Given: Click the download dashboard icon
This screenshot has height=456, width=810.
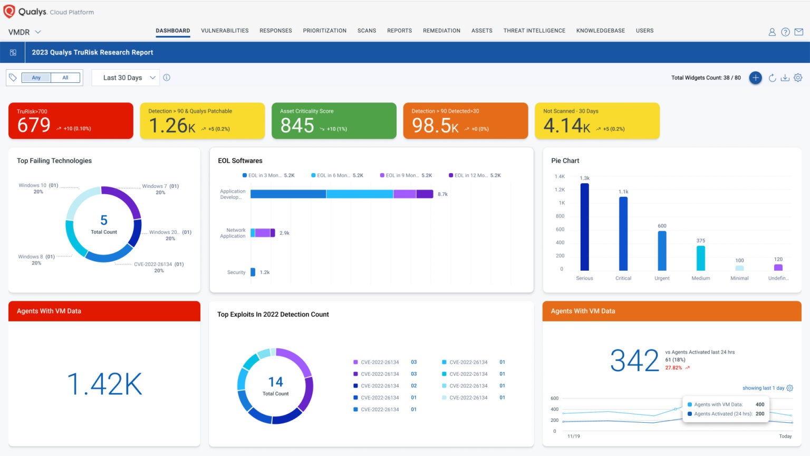Looking at the screenshot, I should [785, 78].
